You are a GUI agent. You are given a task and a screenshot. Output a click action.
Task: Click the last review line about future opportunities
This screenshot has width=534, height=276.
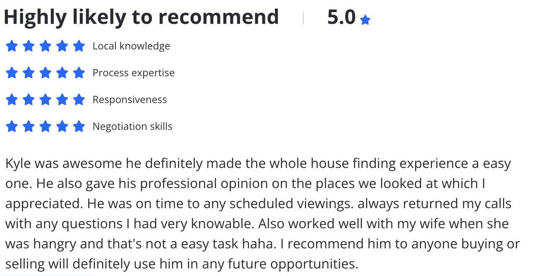coord(182,264)
